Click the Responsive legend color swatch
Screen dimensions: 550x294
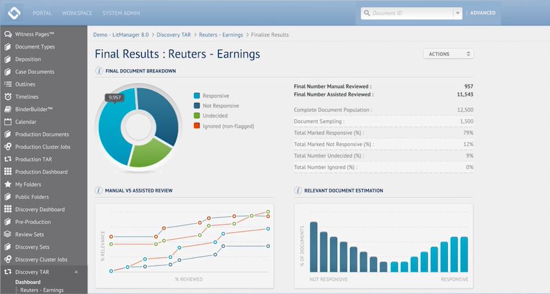pos(197,95)
